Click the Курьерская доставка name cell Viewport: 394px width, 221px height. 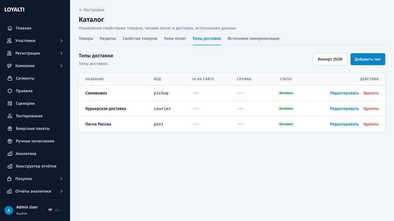105,108
